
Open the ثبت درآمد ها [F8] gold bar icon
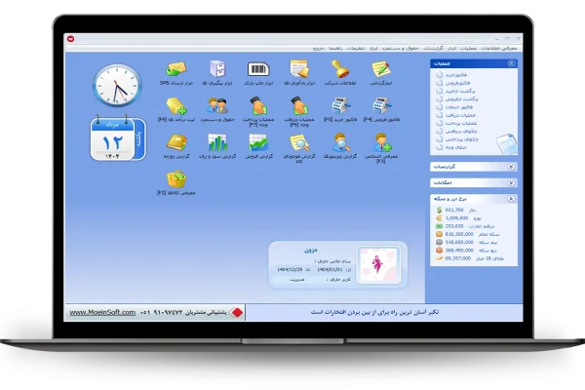(x=176, y=105)
